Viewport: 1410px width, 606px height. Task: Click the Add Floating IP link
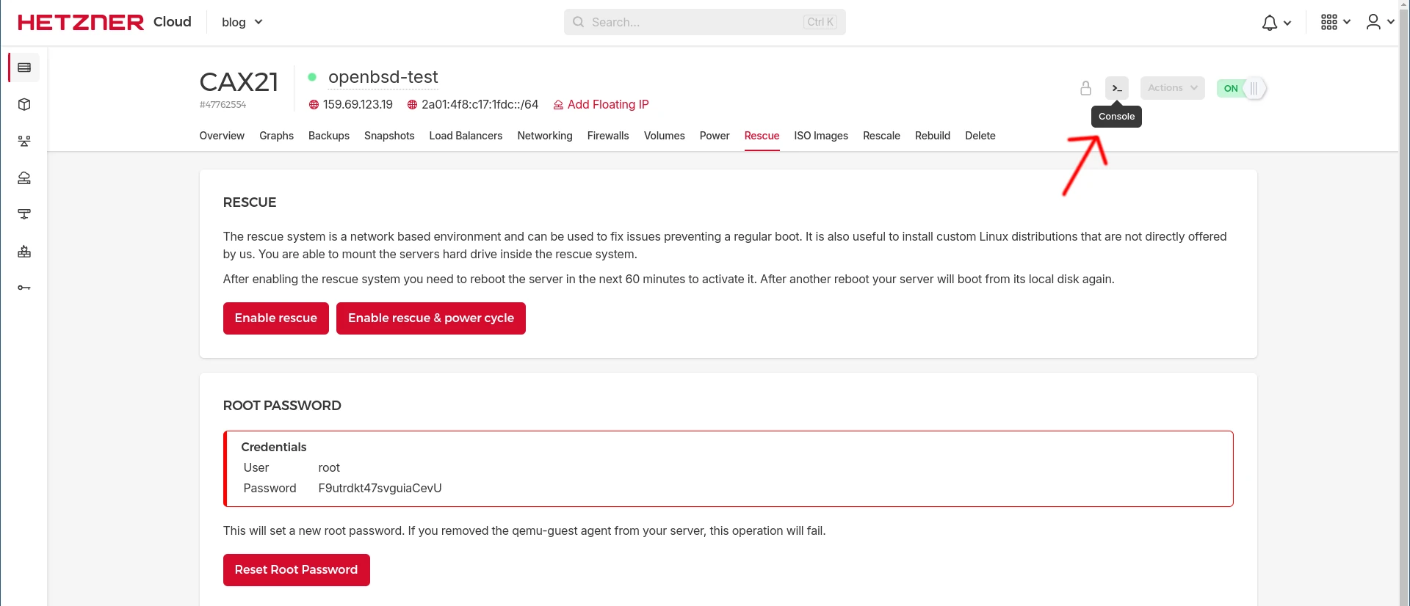[x=607, y=104]
